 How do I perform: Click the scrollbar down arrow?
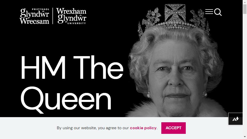point(245,137)
